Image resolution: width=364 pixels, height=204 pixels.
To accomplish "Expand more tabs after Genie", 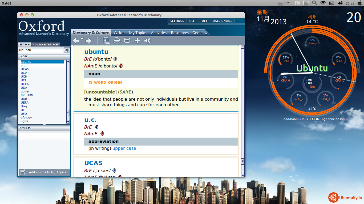I will click(207, 33).
